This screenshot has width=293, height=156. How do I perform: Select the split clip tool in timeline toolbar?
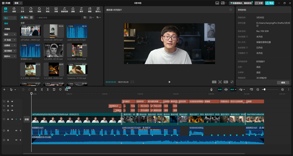[x=36, y=89]
